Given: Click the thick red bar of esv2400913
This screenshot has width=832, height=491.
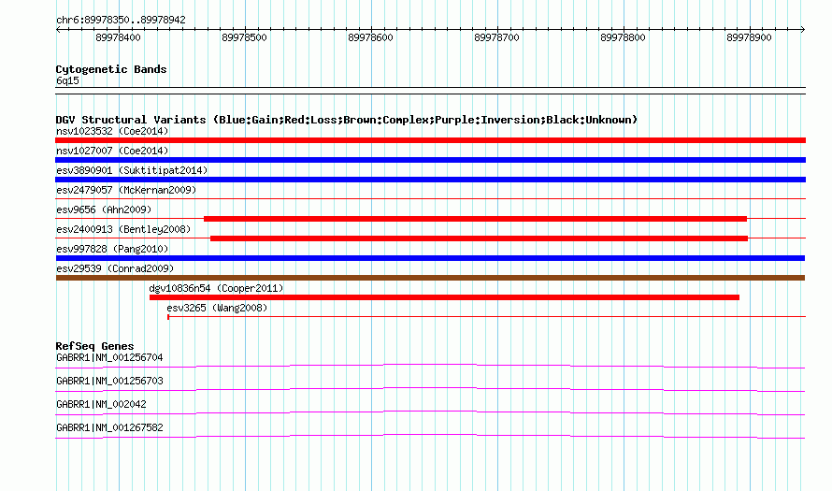Looking at the screenshot, I should coord(480,238).
